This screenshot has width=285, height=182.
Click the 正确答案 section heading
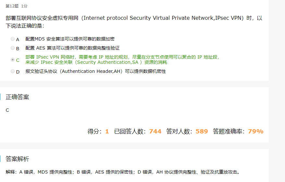[18, 97]
